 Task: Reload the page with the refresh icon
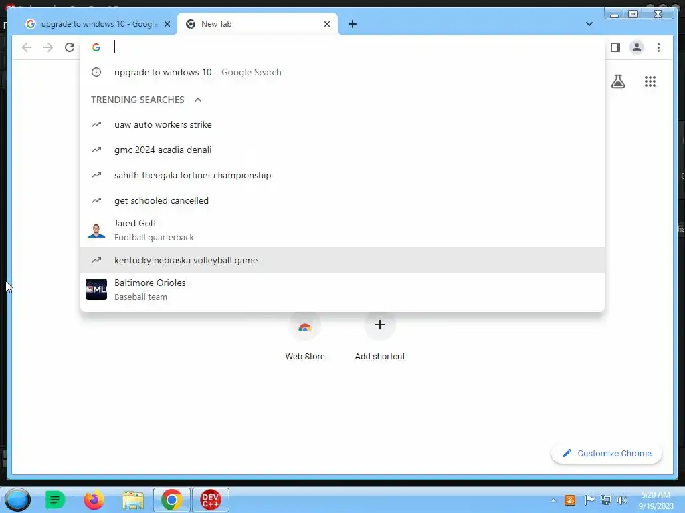(70, 47)
